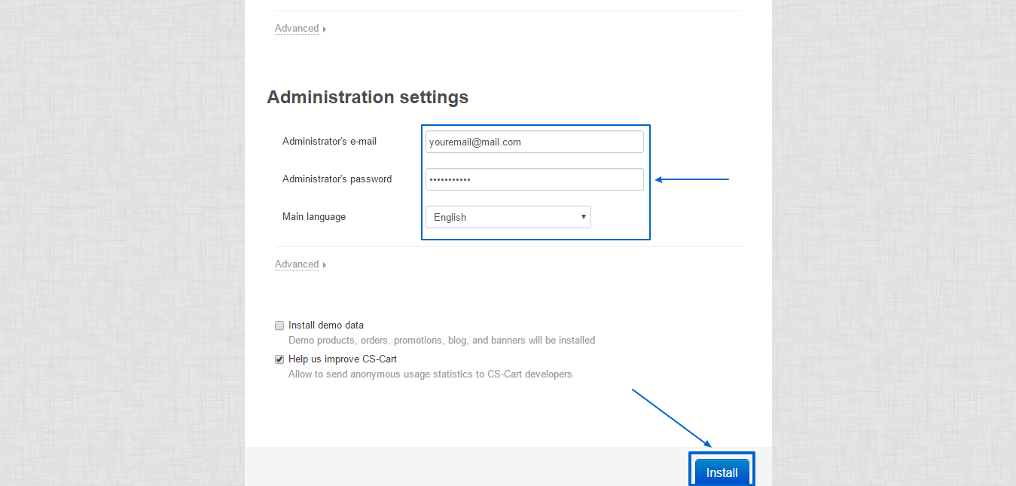Click the Administration settings heading

point(368,96)
